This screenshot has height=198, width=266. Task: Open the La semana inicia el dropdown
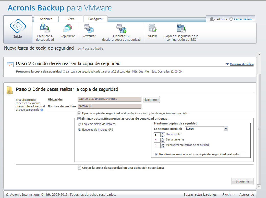pos(226,129)
